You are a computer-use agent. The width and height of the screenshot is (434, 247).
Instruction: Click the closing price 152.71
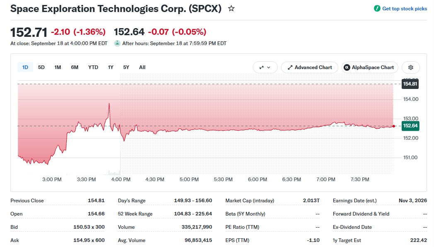29,32
